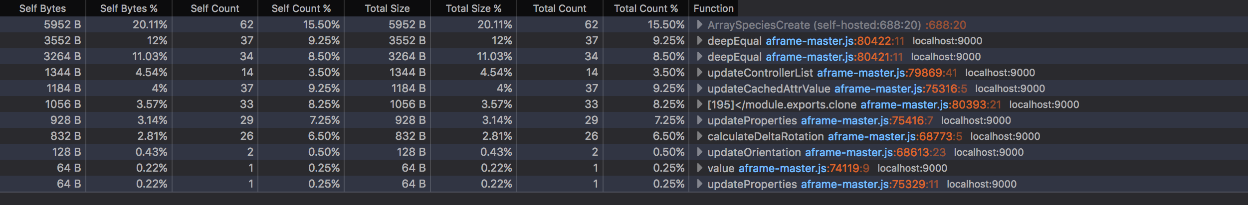Image resolution: width=1248 pixels, height=205 pixels.
Task: Expand the updateProperties 75329:11 row
Action: click(x=699, y=184)
